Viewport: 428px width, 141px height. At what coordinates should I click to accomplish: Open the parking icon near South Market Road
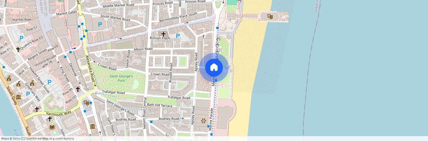pyautogui.click(x=100, y=25)
